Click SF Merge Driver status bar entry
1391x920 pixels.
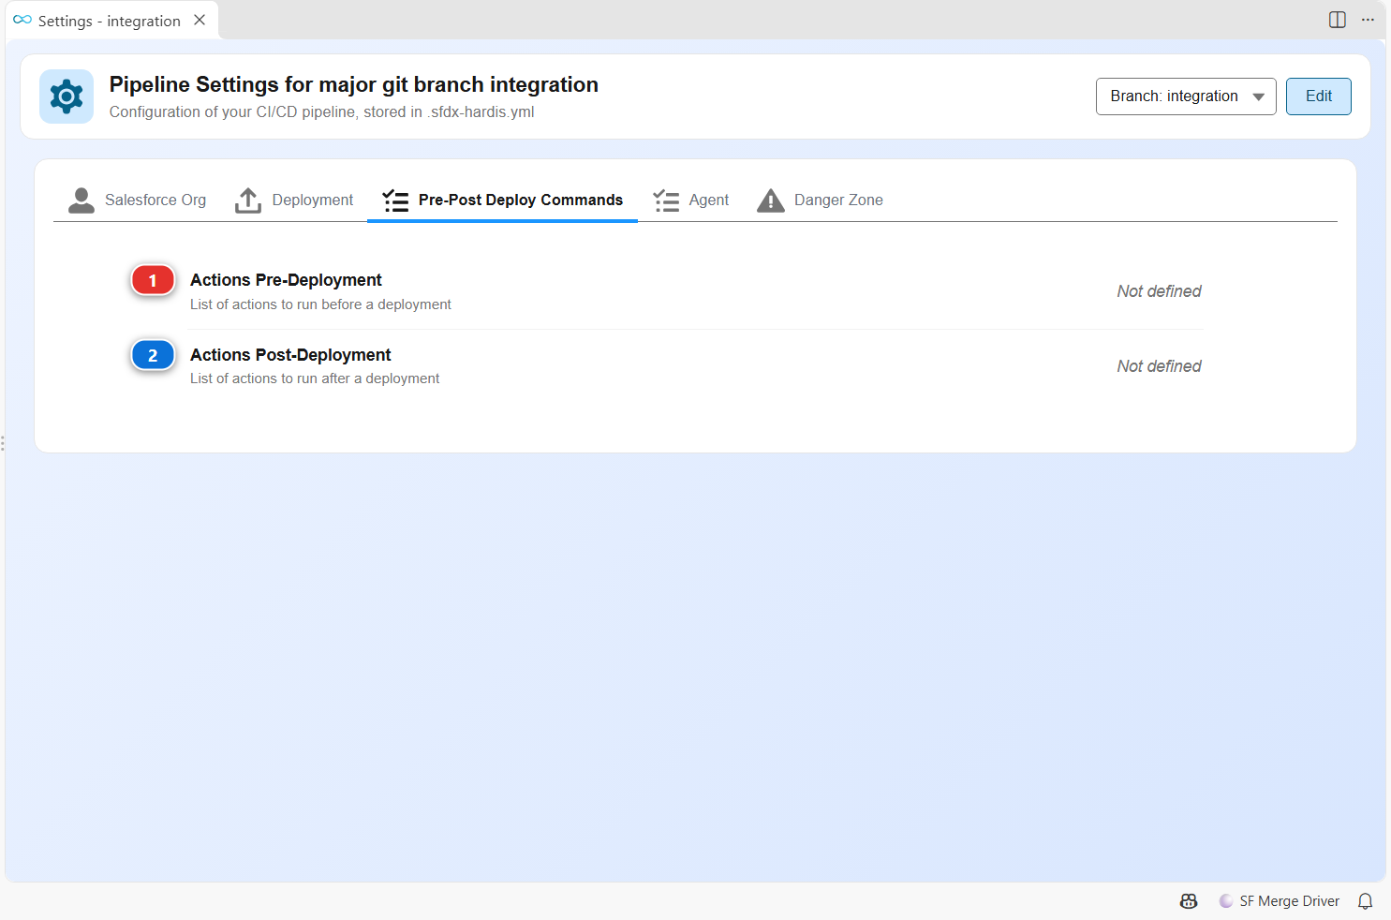(1280, 901)
